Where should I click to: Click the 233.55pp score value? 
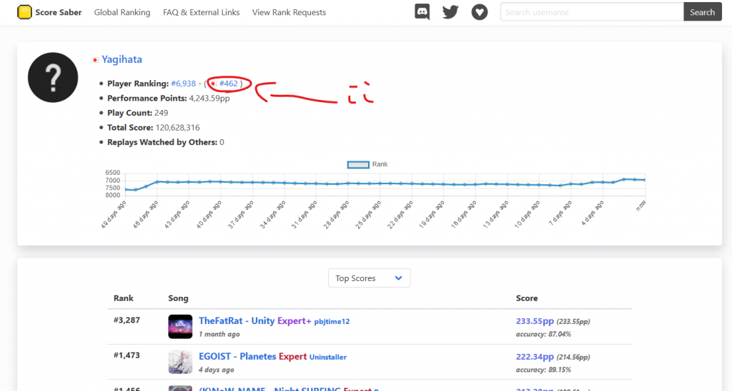[535, 321]
